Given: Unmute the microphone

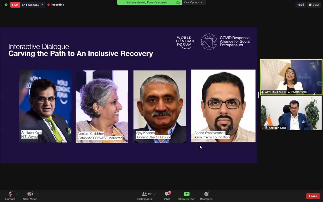Looking at the screenshot, I should [x=10, y=196].
